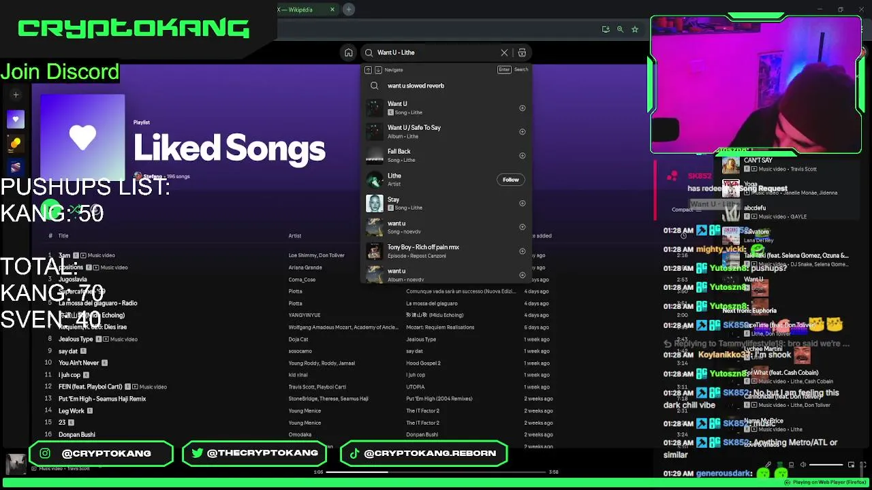Viewport: 872px width, 490px height.
Task: Click now playing cover thumbnail
Action: coord(16,464)
